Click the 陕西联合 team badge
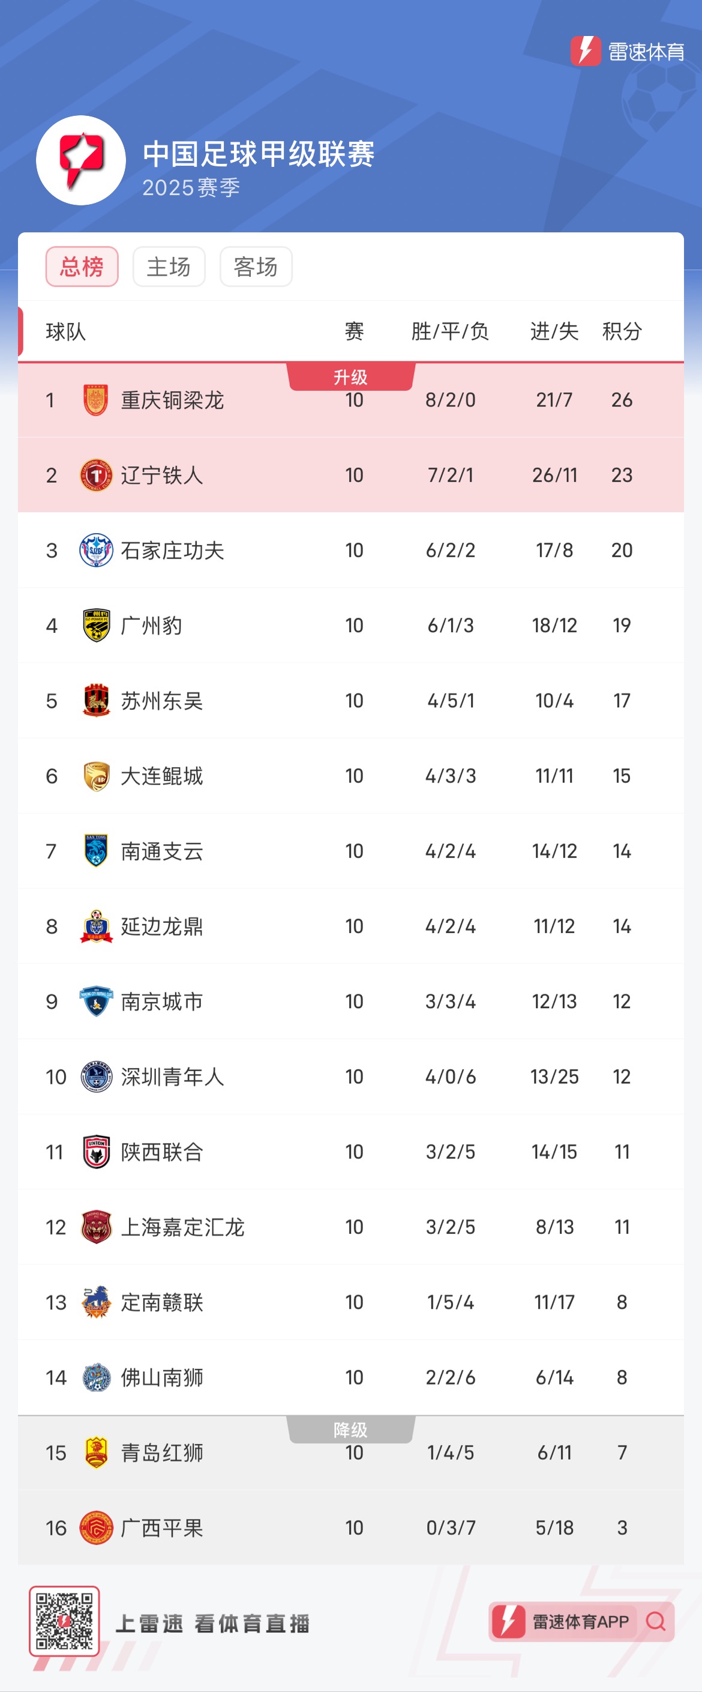Screen dimensions: 702x1692 (x=96, y=1152)
